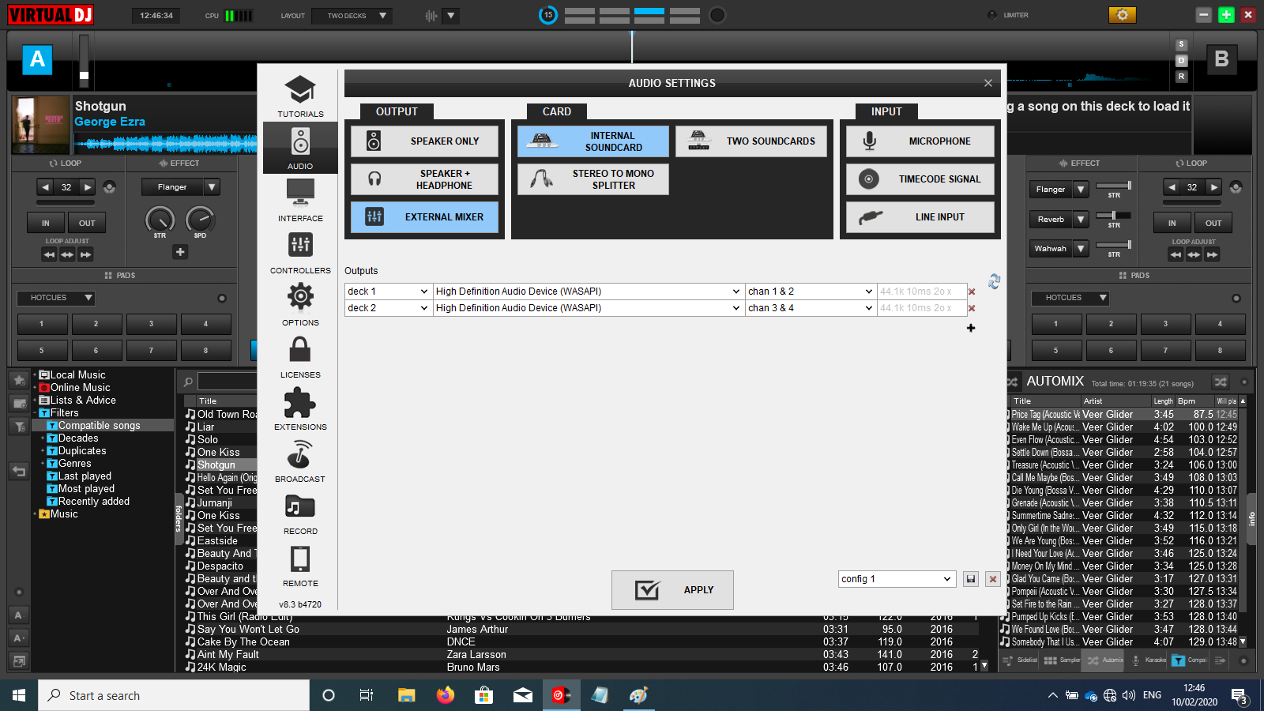This screenshot has height=711, width=1264.
Task: Select Compatible songs filter folder
Action: [x=99, y=425]
